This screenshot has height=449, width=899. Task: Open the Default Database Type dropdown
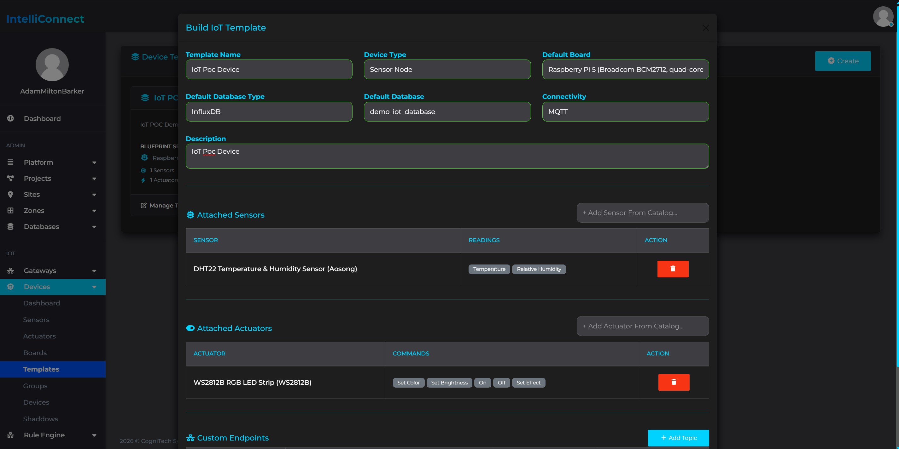point(269,111)
